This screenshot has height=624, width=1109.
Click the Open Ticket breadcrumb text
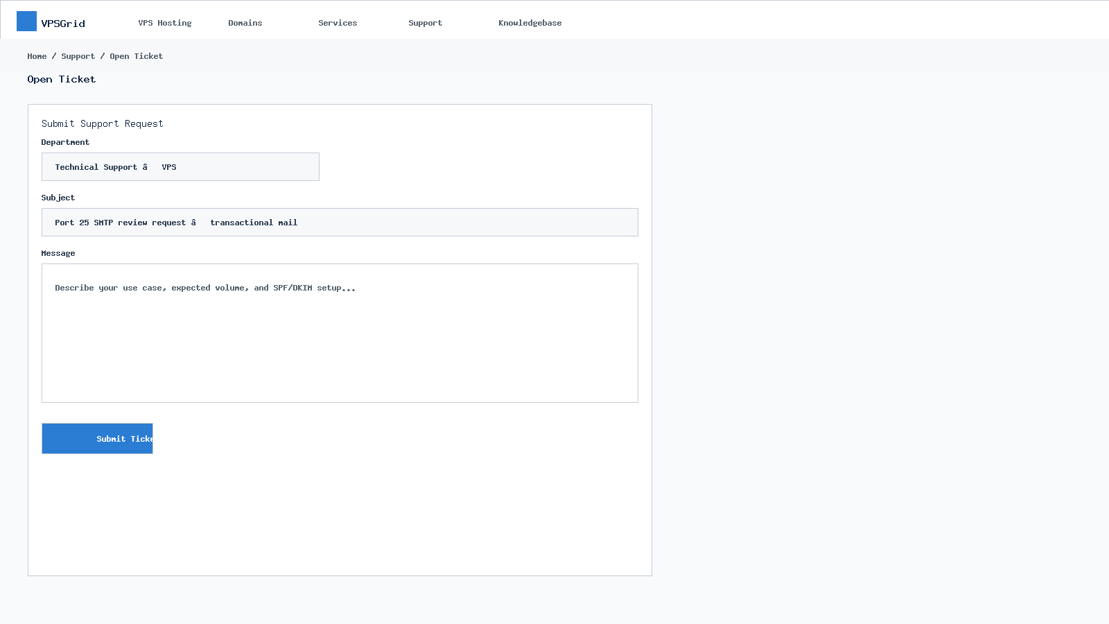pos(136,56)
